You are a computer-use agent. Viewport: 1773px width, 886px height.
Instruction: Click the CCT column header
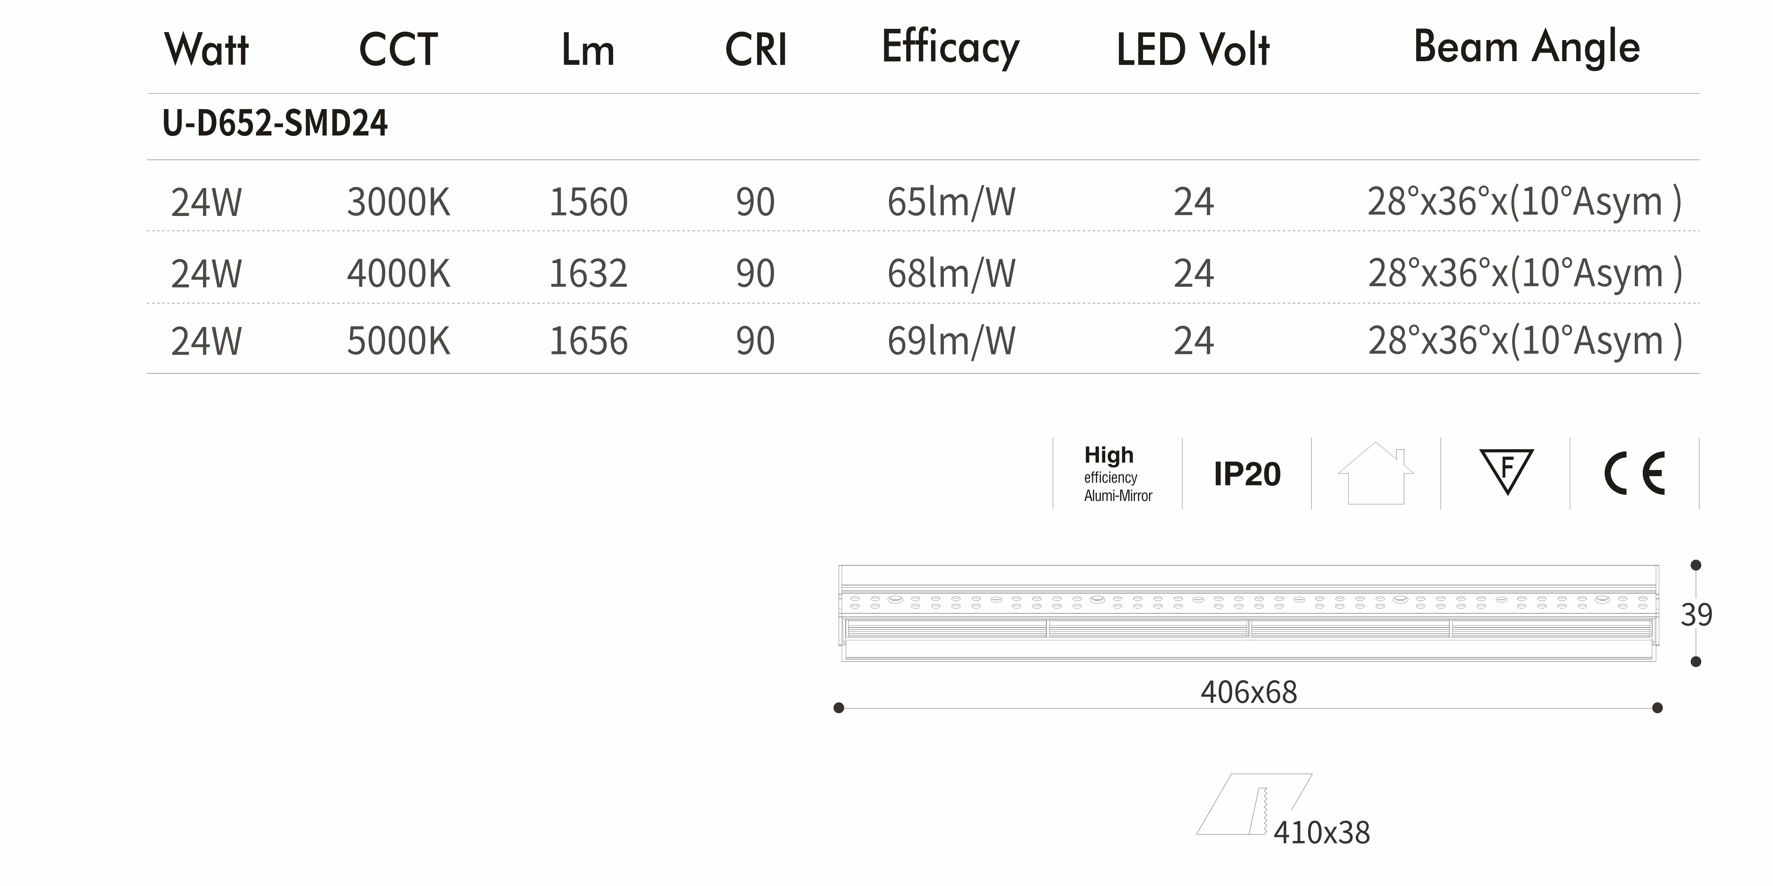(399, 50)
